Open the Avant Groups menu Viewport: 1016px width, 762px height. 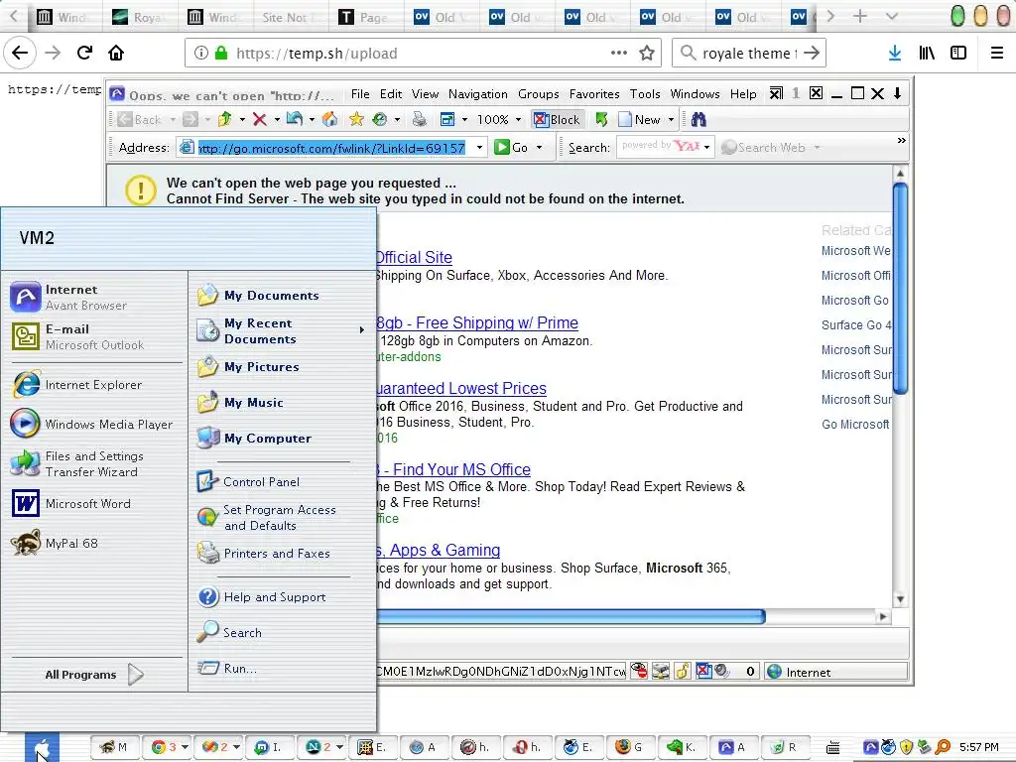click(538, 94)
